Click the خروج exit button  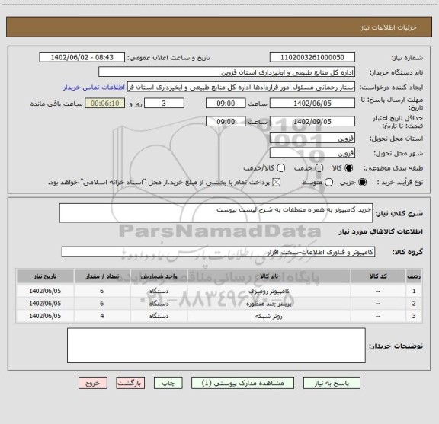tap(93, 383)
